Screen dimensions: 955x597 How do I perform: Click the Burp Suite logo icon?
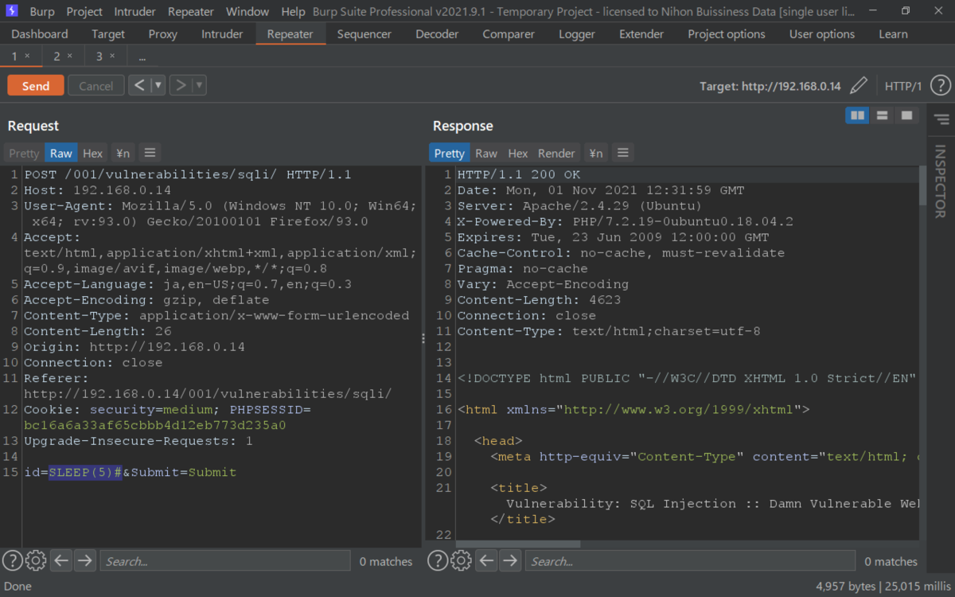tap(12, 11)
